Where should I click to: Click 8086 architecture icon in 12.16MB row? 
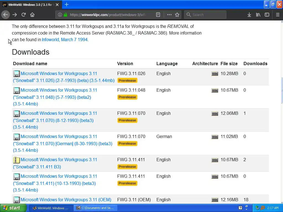pos(215,200)
